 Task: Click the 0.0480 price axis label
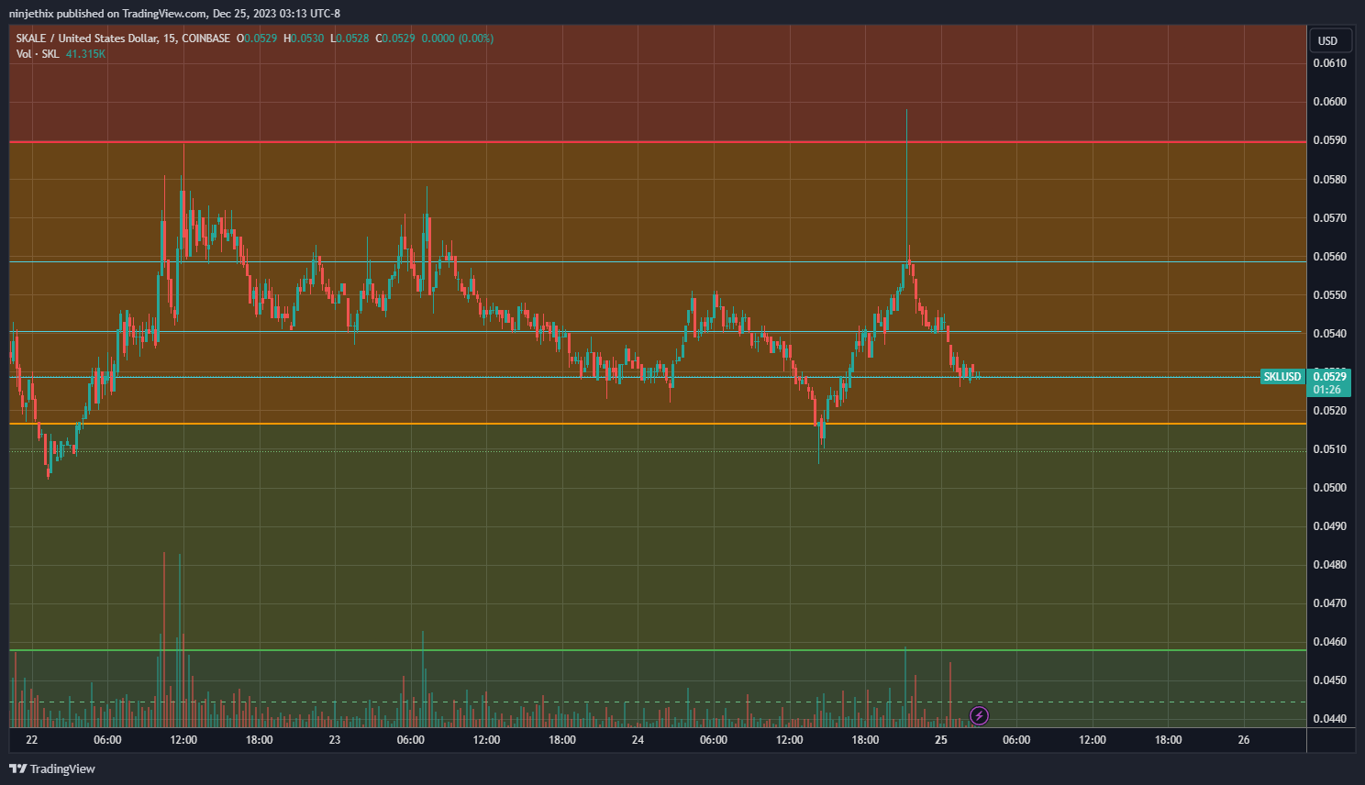coord(1329,565)
